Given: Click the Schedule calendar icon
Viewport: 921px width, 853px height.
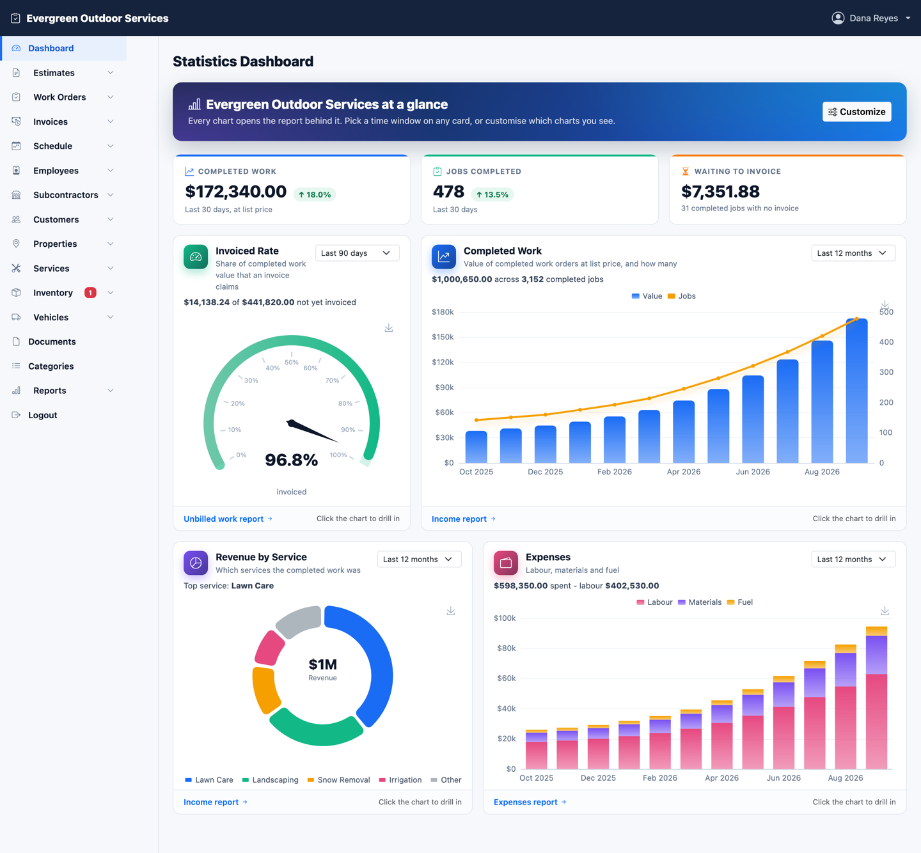Looking at the screenshot, I should (x=16, y=146).
